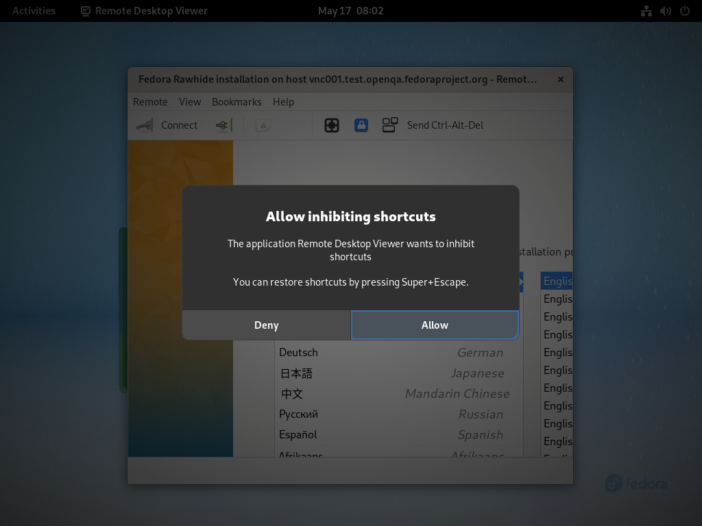Click the window title bar text
Viewport: 702px width, 526px height.
[x=337, y=79]
